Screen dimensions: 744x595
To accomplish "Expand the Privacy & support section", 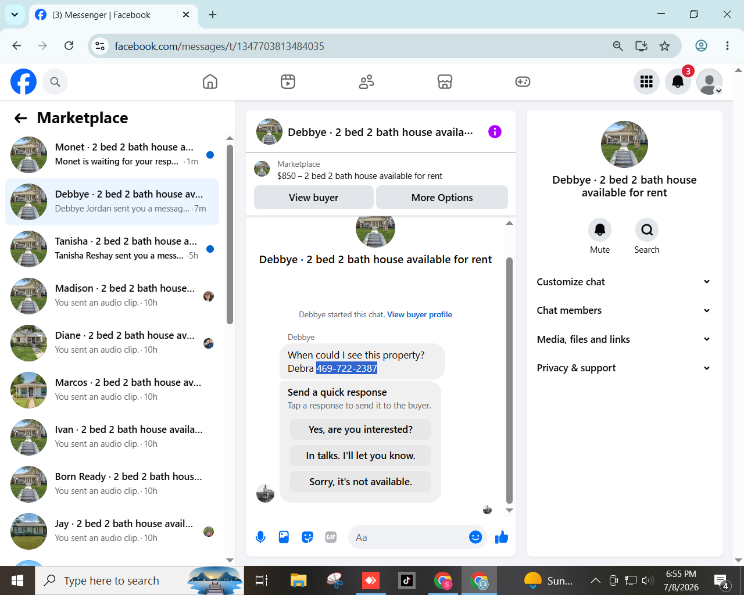I will coord(624,368).
